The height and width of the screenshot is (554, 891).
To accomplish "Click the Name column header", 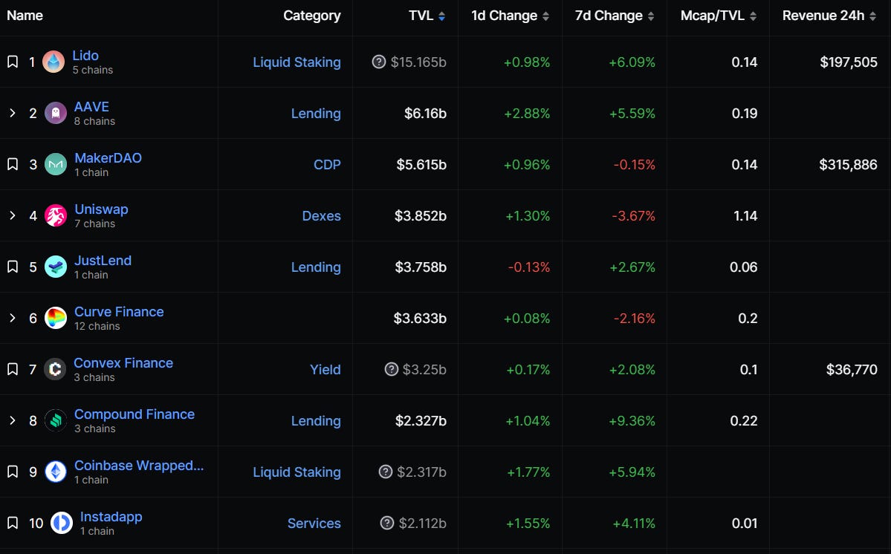I will coord(25,16).
